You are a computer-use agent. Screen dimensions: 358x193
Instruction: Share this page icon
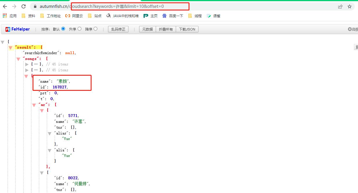tap(340, 6)
